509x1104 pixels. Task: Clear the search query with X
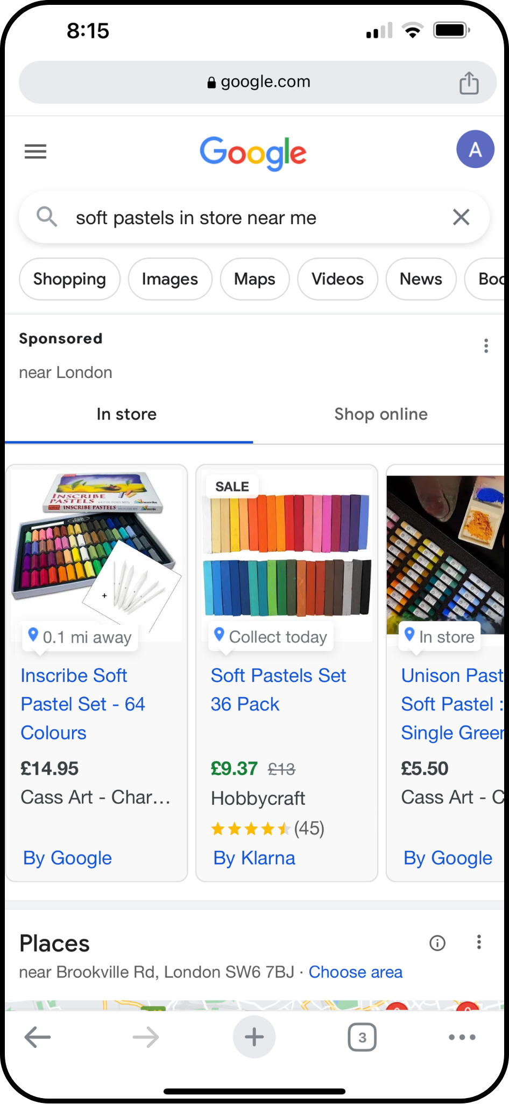(x=461, y=217)
